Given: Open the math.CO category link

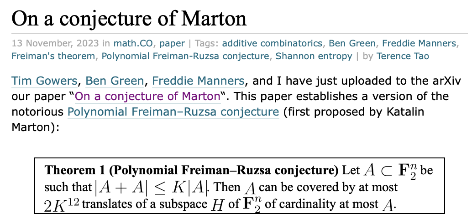Looking at the screenshot, I should point(133,44).
